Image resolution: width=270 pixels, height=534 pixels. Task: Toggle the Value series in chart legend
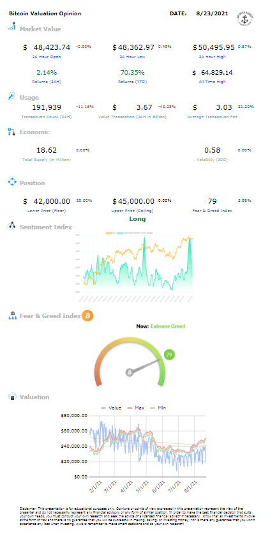tap(109, 408)
